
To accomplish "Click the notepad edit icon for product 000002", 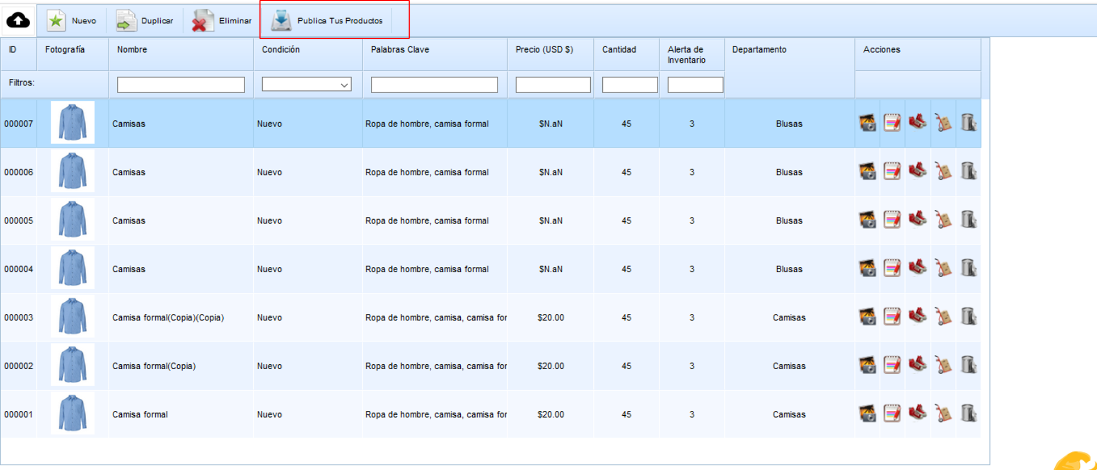I will 892,365.
